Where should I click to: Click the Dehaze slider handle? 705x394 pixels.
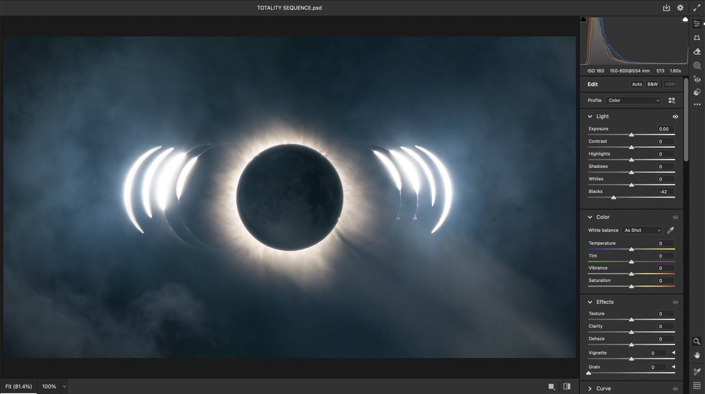coord(632,345)
